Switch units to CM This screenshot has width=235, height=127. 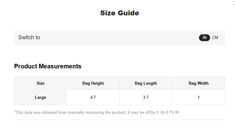(x=215, y=37)
